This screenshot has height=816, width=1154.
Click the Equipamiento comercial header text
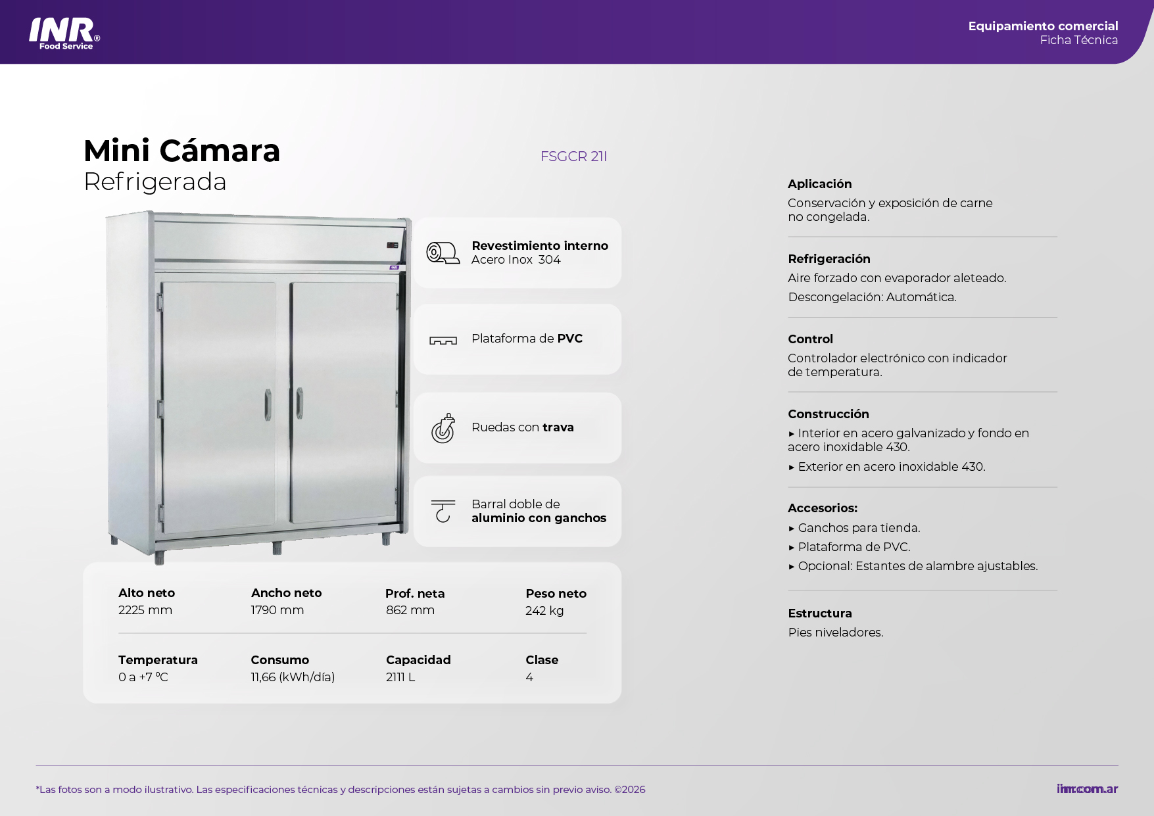(1043, 26)
